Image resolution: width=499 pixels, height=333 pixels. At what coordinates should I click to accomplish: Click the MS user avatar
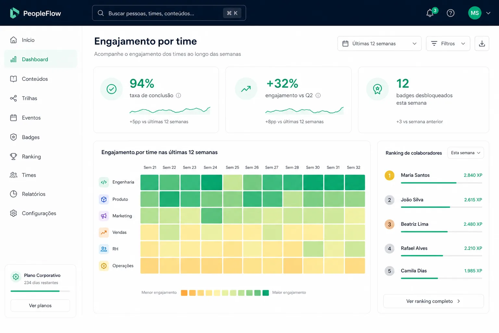(475, 13)
